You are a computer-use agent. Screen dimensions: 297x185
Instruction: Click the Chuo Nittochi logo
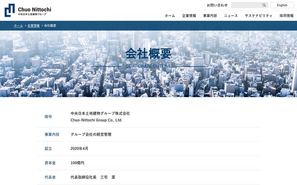28,10
